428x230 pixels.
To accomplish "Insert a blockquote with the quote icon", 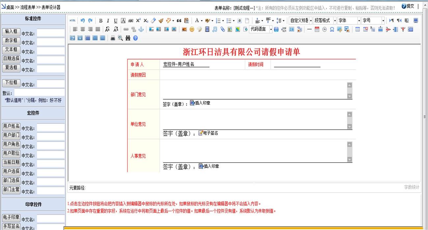I will pyautogui.click(x=179, y=21).
